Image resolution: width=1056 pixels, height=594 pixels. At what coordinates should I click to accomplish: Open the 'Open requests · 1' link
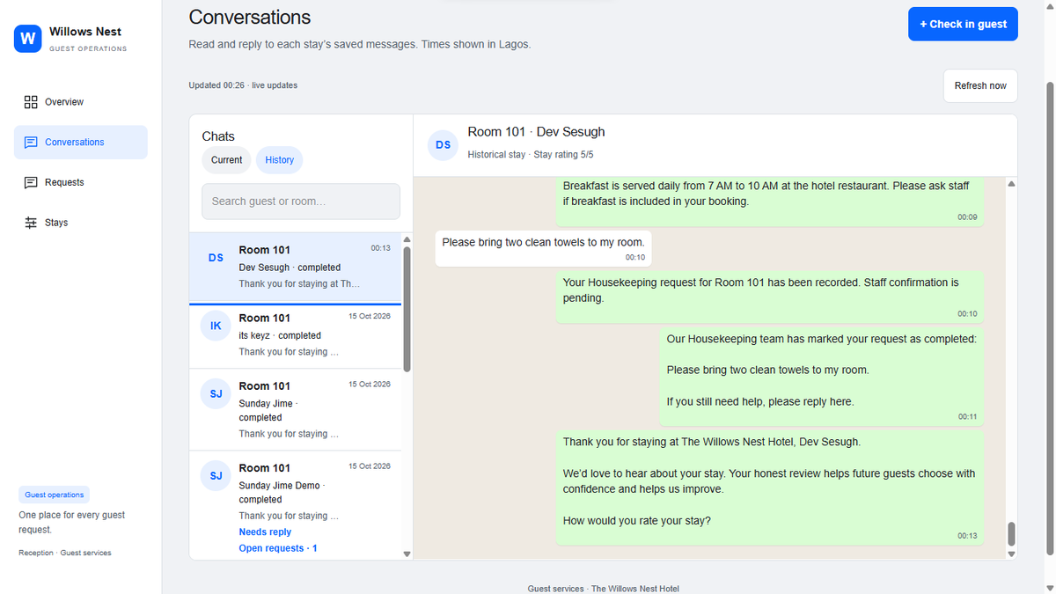tap(278, 548)
